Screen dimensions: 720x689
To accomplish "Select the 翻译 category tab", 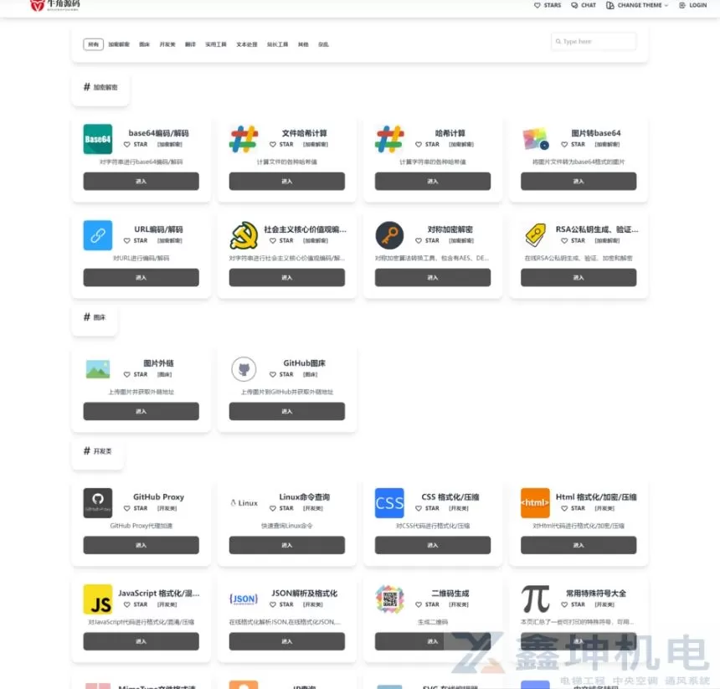I will pyautogui.click(x=191, y=44).
